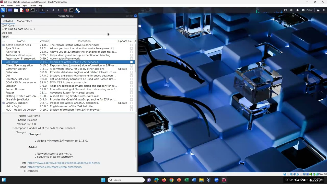
Task: Click Update text in Common Library row
Action: click(123, 69)
